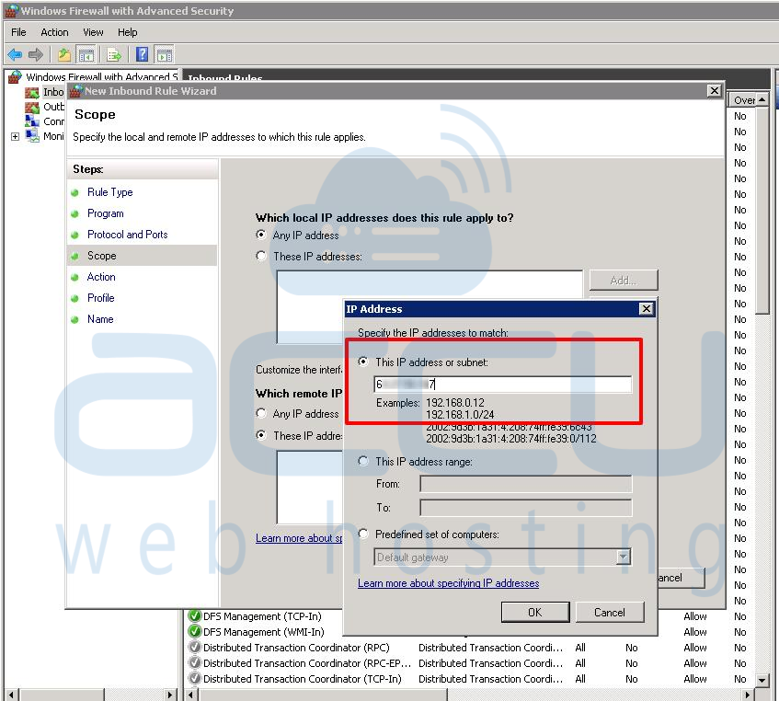Open Learn more about link in wizard
Viewport: 779px width, 701px height.
click(x=299, y=538)
